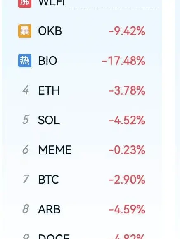Viewport: 180px width, 239px height.
Task: Click the rank 7 number icon
Action: [x=26, y=179]
